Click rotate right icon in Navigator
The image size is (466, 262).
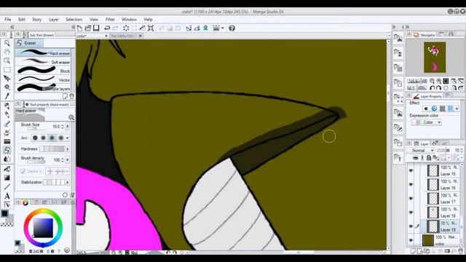click(438, 88)
